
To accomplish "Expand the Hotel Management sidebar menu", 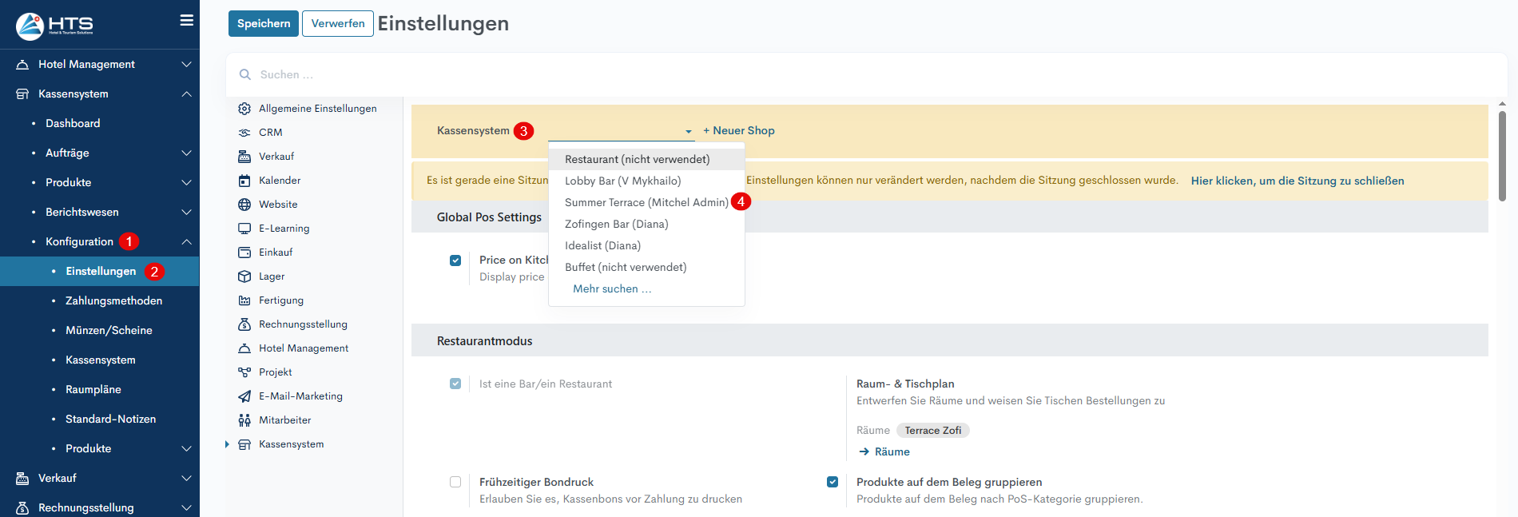I will tap(186, 64).
